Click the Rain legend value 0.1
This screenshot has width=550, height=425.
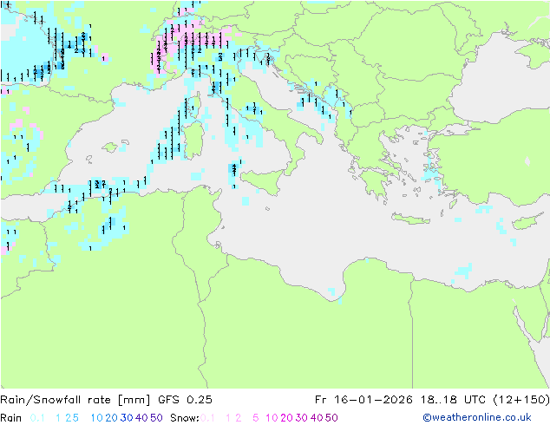coord(37,418)
